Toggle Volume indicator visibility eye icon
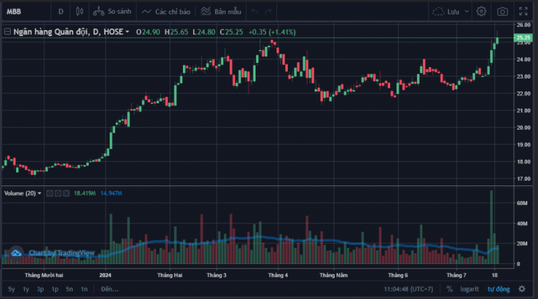Image resolution: width=538 pixels, height=299 pixels. (x=49, y=194)
